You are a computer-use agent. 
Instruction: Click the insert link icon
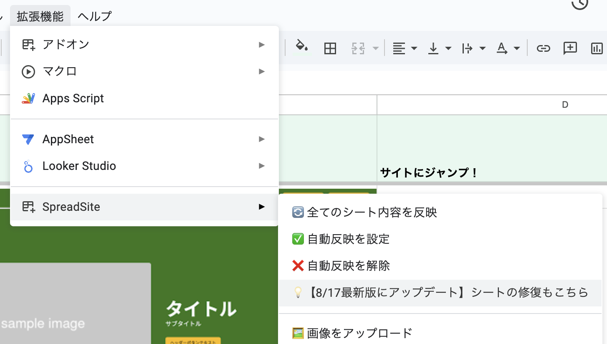(x=543, y=48)
